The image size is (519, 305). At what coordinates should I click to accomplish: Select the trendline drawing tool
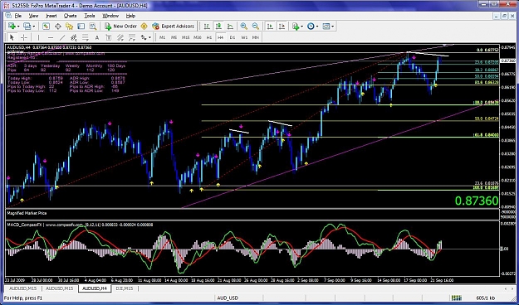(x=62, y=37)
